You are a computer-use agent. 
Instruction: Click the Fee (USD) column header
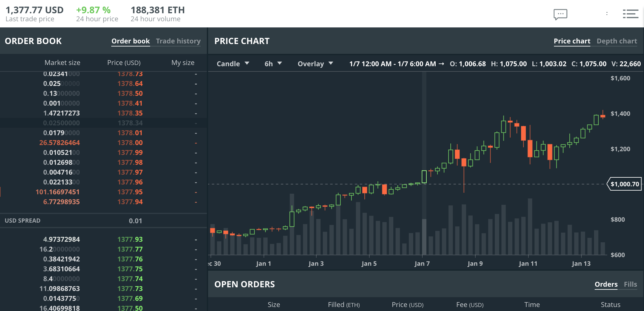pyautogui.click(x=470, y=305)
